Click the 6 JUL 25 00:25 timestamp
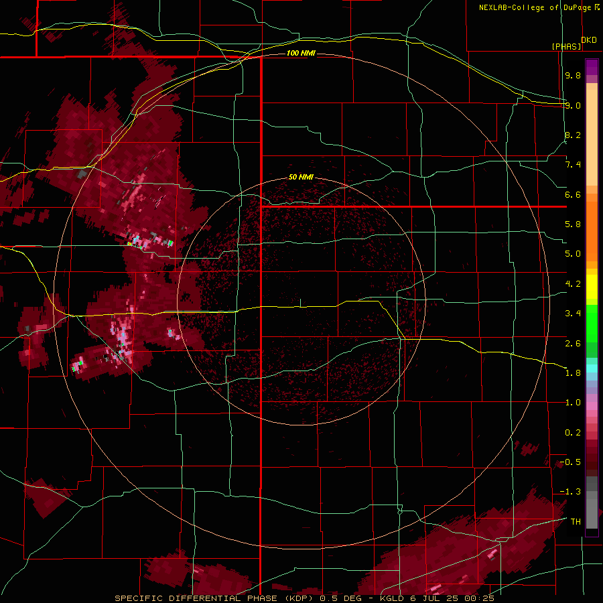Viewport: 603px width, 603px height. [451, 598]
